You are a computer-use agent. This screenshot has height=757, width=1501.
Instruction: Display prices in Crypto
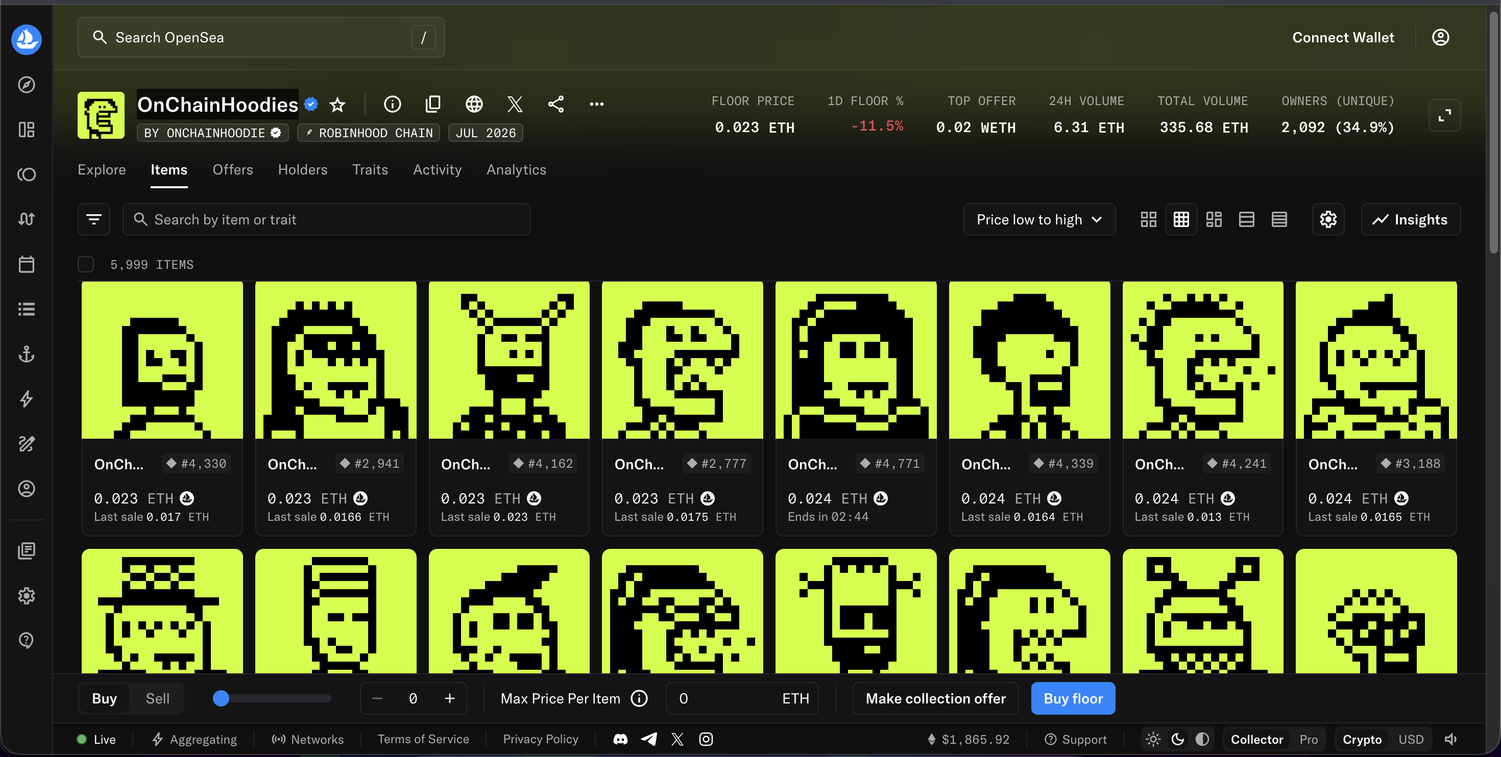(x=1362, y=739)
